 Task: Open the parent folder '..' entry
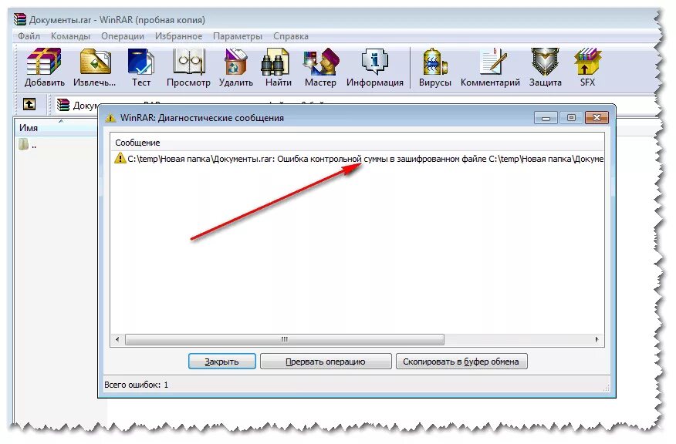click(x=28, y=145)
